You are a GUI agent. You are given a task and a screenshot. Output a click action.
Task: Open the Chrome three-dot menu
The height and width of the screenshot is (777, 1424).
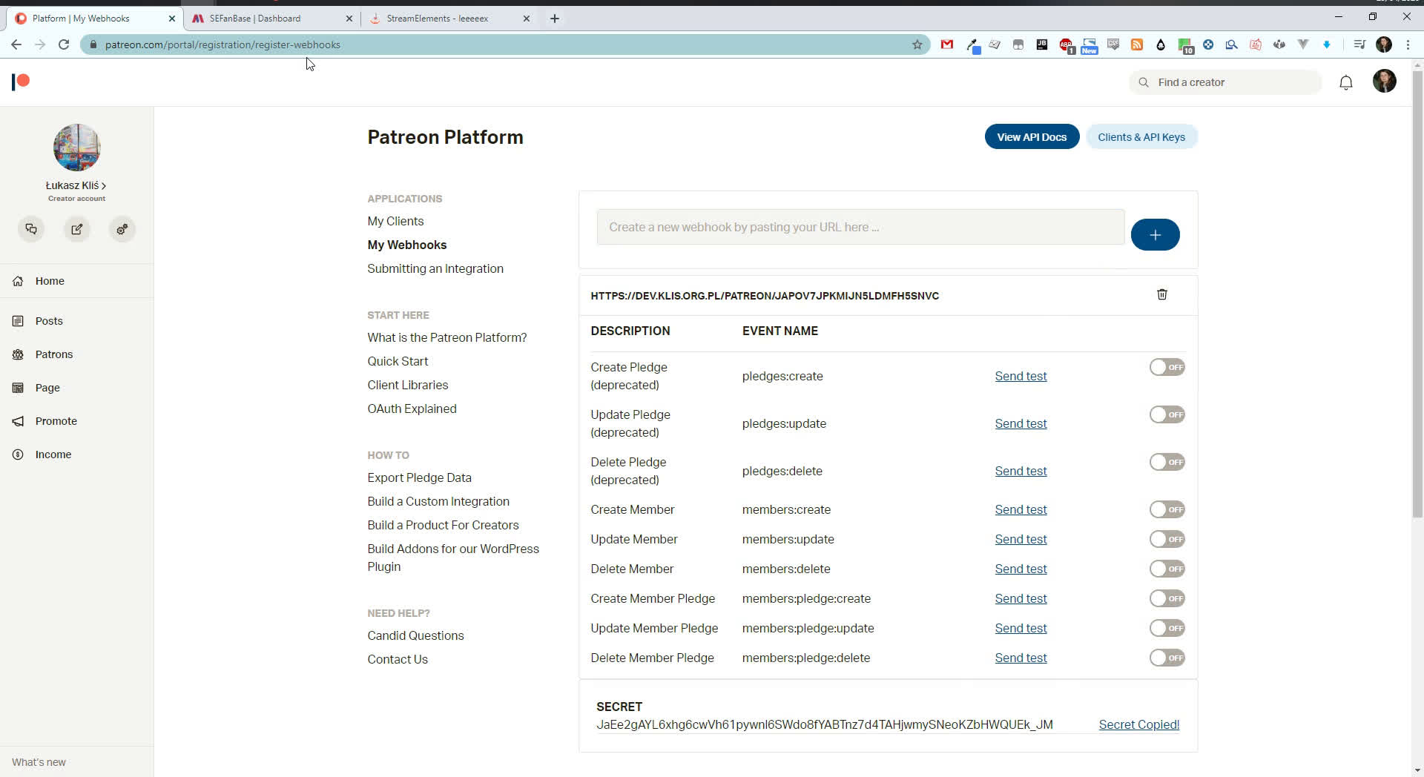1408,44
